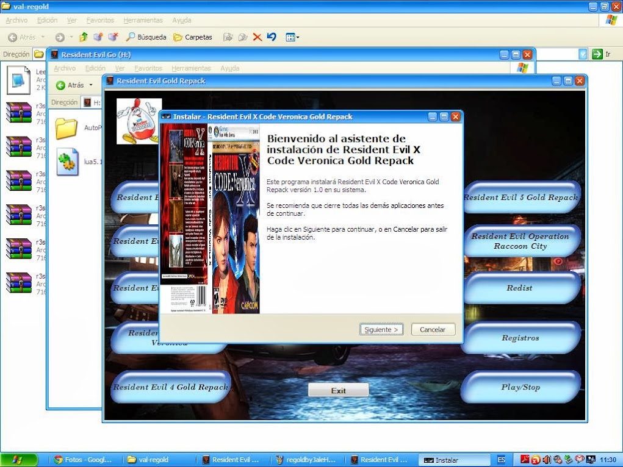Open Herramientas menu in val-regold window
Viewport: 623px width, 467px height.
pyautogui.click(x=143, y=20)
